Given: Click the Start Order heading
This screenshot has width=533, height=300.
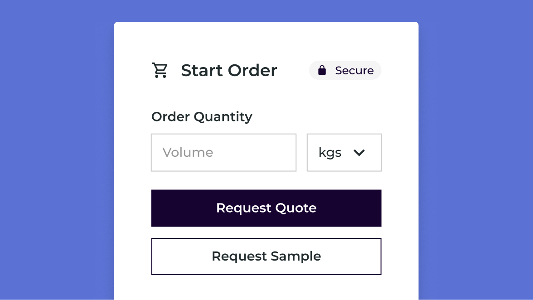Looking at the screenshot, I should tap(229, 71).
